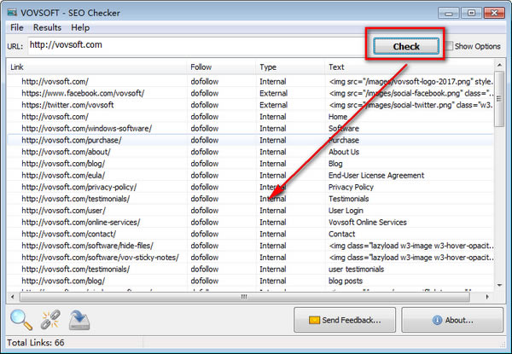Click the 'Privacy Policy' text cell
512x354 pixels.
(351, 188)
